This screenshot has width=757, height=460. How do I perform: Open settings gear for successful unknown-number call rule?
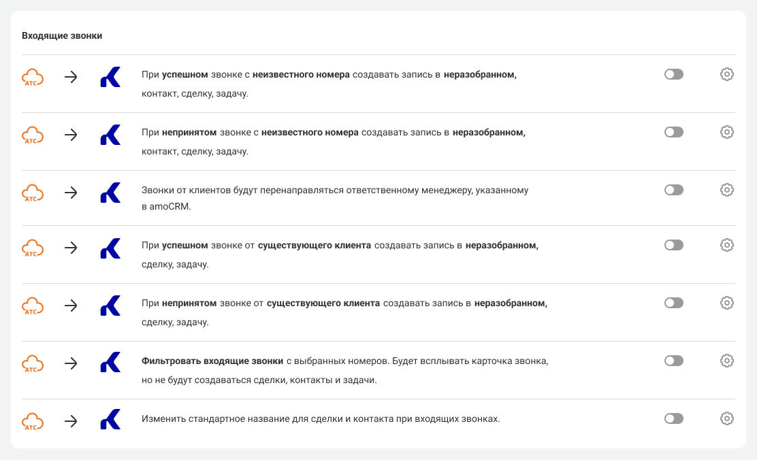(x=726, y=74)
